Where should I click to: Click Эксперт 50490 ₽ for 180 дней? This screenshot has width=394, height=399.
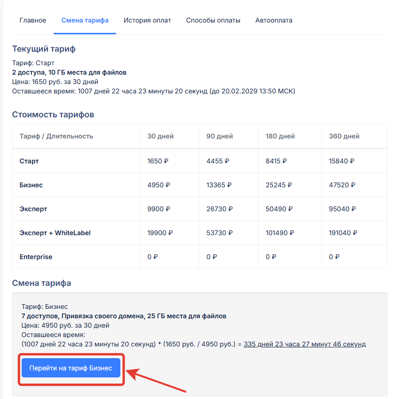(279, 209)
